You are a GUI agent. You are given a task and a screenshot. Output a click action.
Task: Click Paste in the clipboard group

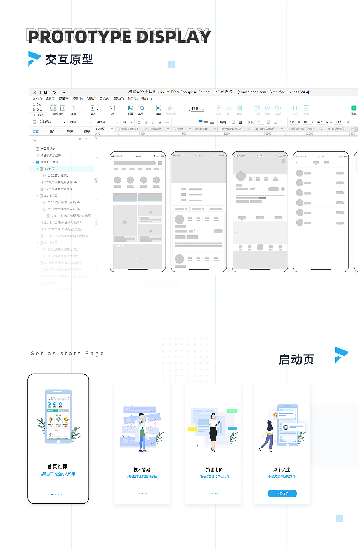38,115
